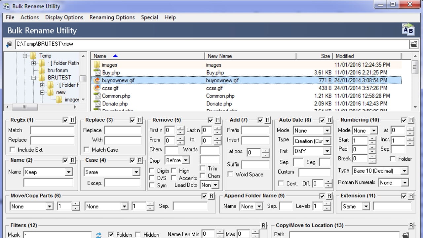The image size is (423, 238).
Task: Click inside the Prefix input field
Action: [256, 130]
